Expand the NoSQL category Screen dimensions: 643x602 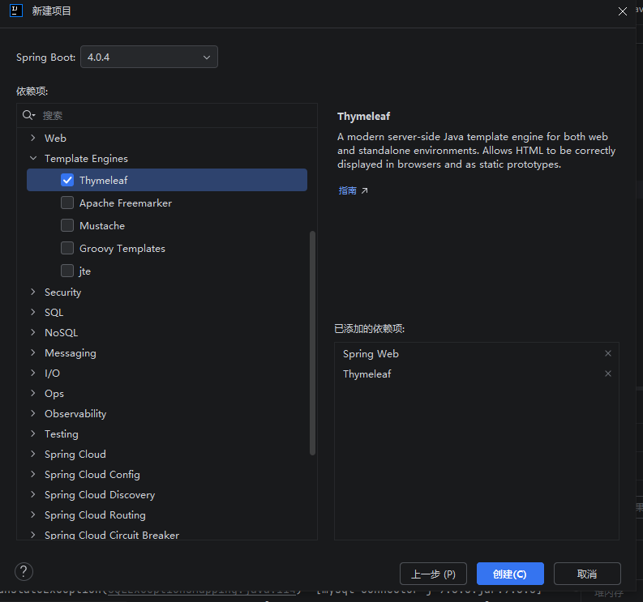(32, 332)
